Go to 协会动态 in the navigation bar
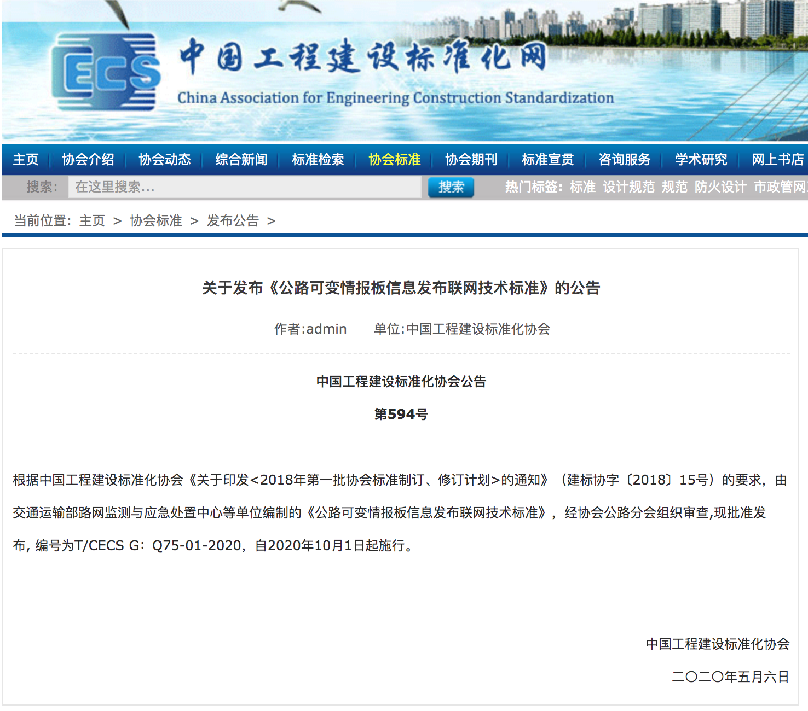 click(x=165, y=160)
